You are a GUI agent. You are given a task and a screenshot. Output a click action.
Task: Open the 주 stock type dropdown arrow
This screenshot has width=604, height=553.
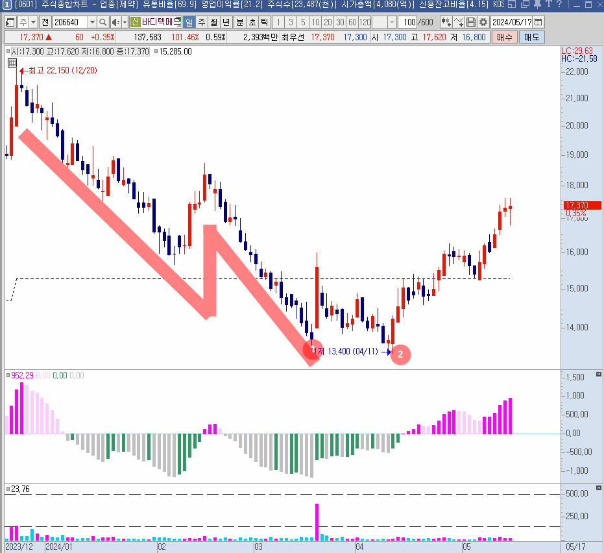[34, 22]
